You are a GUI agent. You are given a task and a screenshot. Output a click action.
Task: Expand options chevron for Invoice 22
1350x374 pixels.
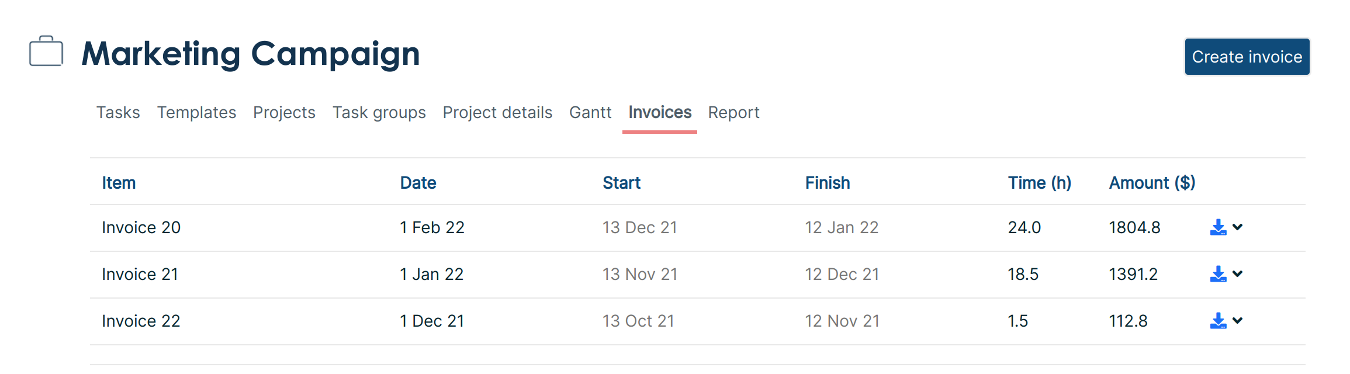click(1237, 320)
